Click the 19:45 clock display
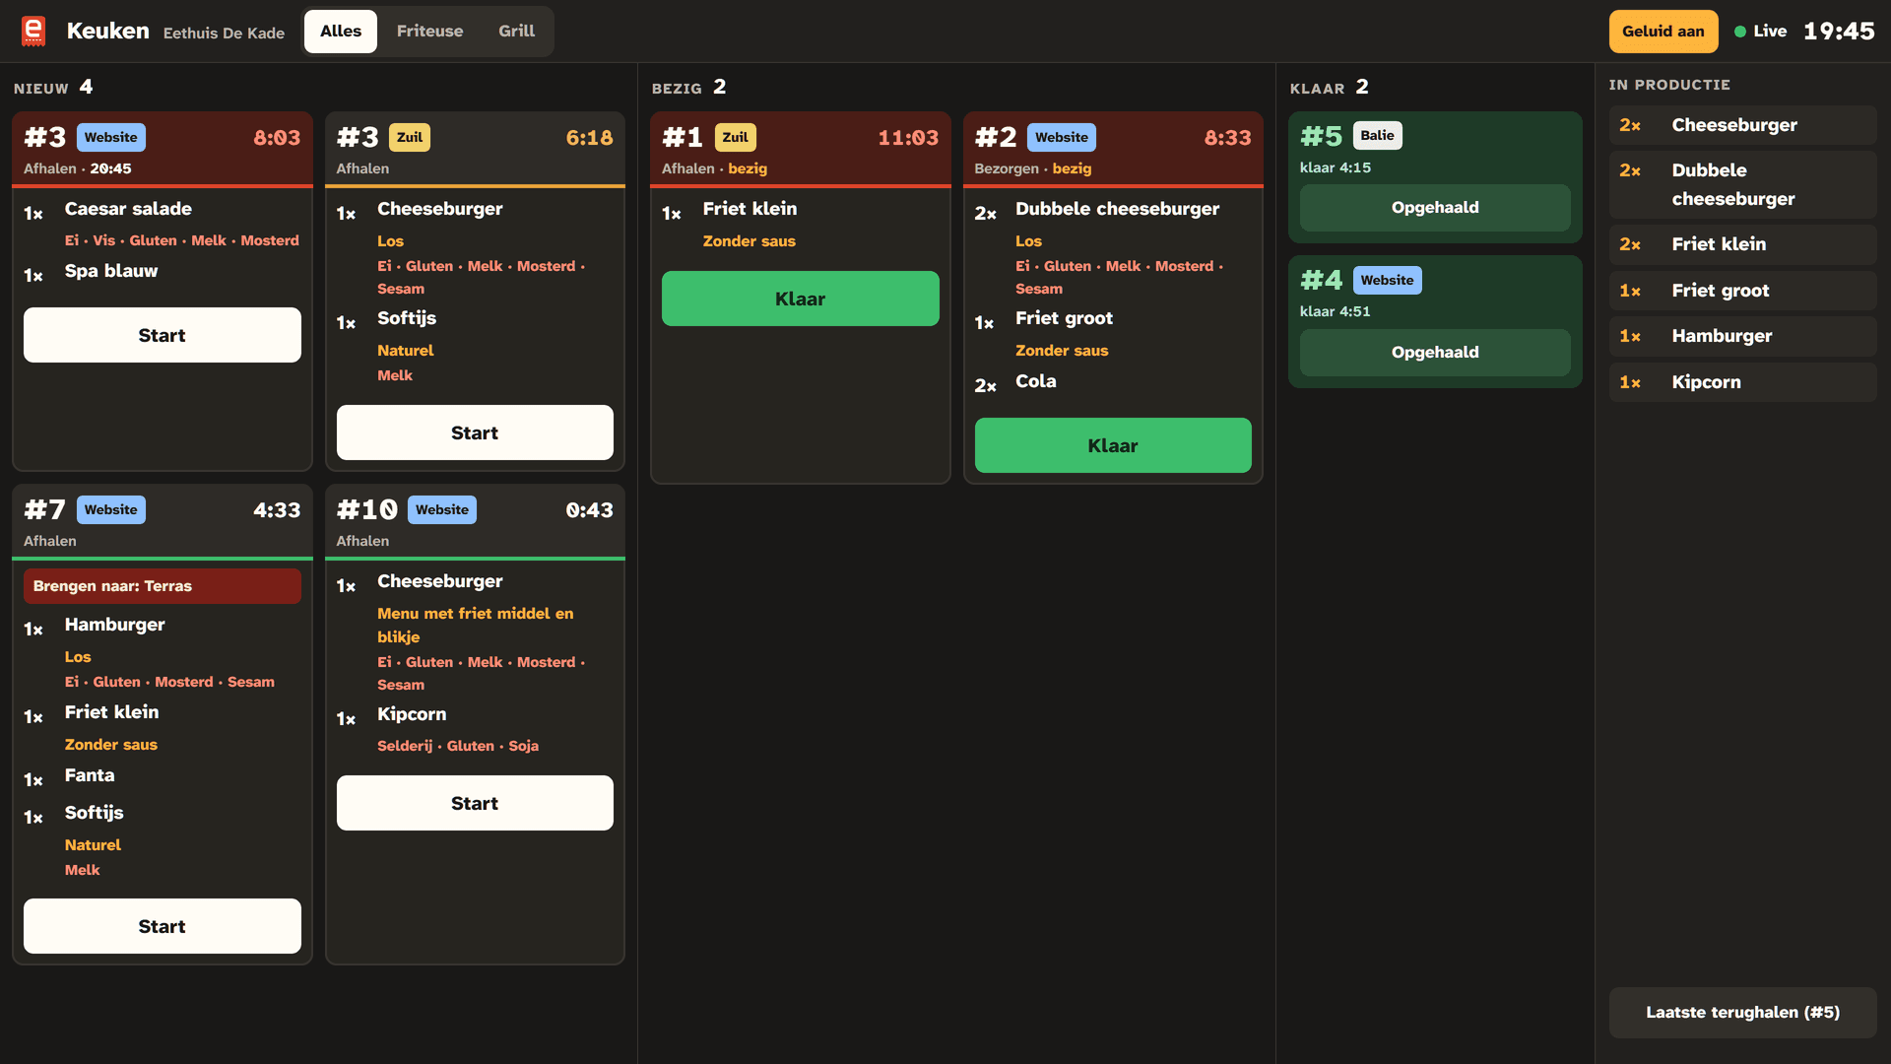Image resolution: width=1891 pixels, height=1064 pixels. click(1839, 32)
